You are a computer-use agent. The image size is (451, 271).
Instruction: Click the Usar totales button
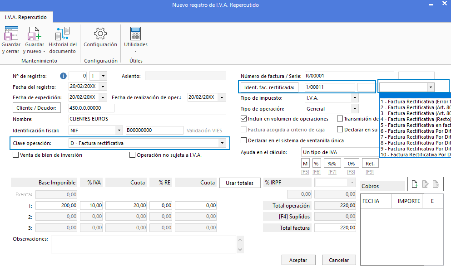[240, 183]
